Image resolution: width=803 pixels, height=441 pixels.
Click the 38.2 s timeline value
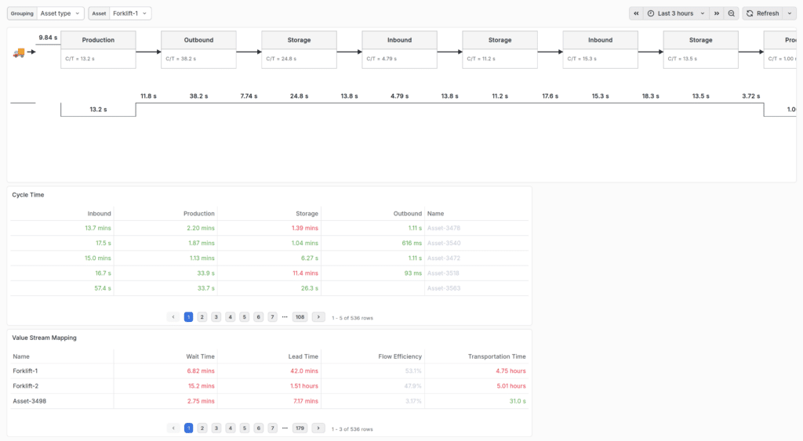click(x=198, y=96)
